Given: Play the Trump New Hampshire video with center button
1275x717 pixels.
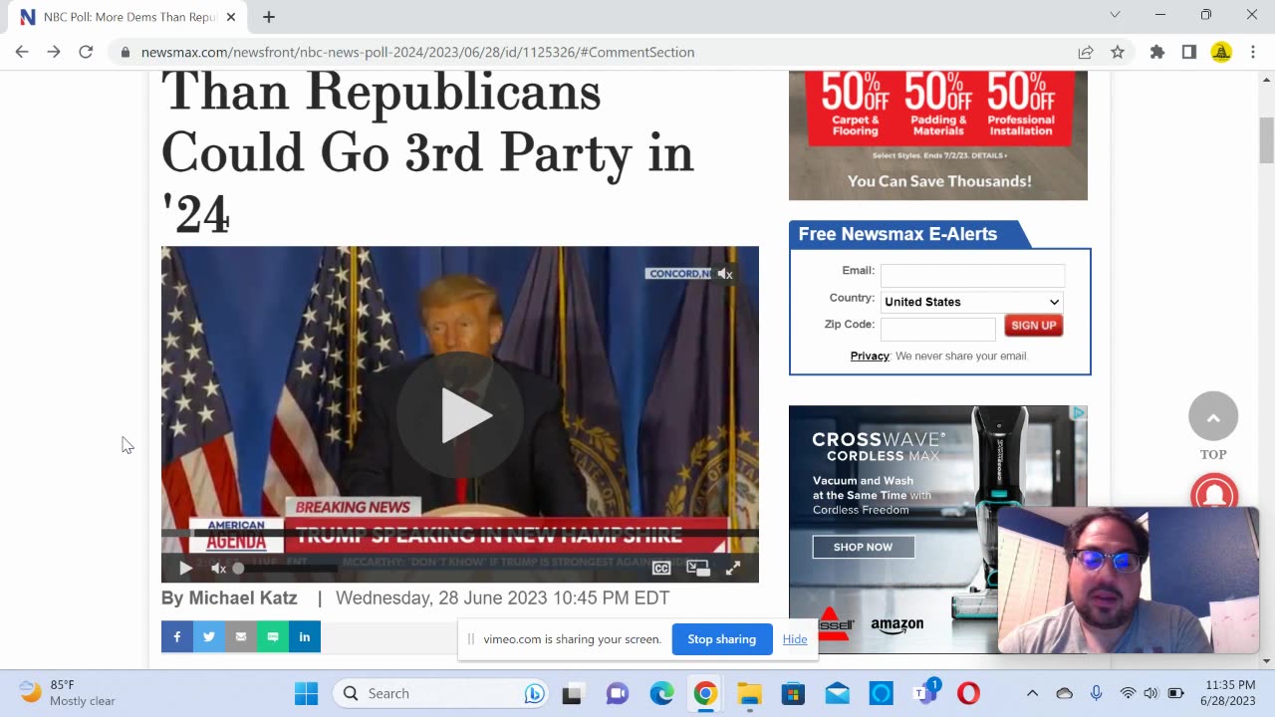Looking at the screenshot, I should (460, 415).
